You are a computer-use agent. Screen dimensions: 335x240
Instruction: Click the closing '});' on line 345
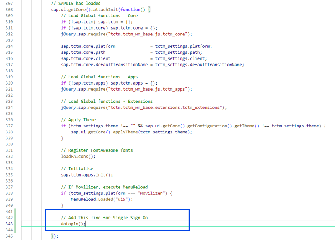point(55,236)
